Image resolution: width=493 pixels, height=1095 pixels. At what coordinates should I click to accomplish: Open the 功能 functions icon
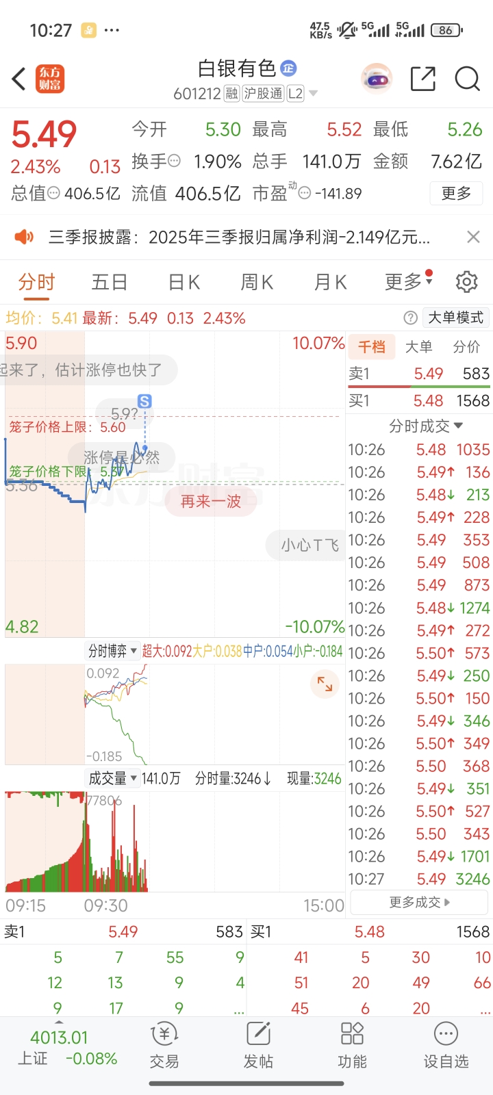click(352, 1045)
